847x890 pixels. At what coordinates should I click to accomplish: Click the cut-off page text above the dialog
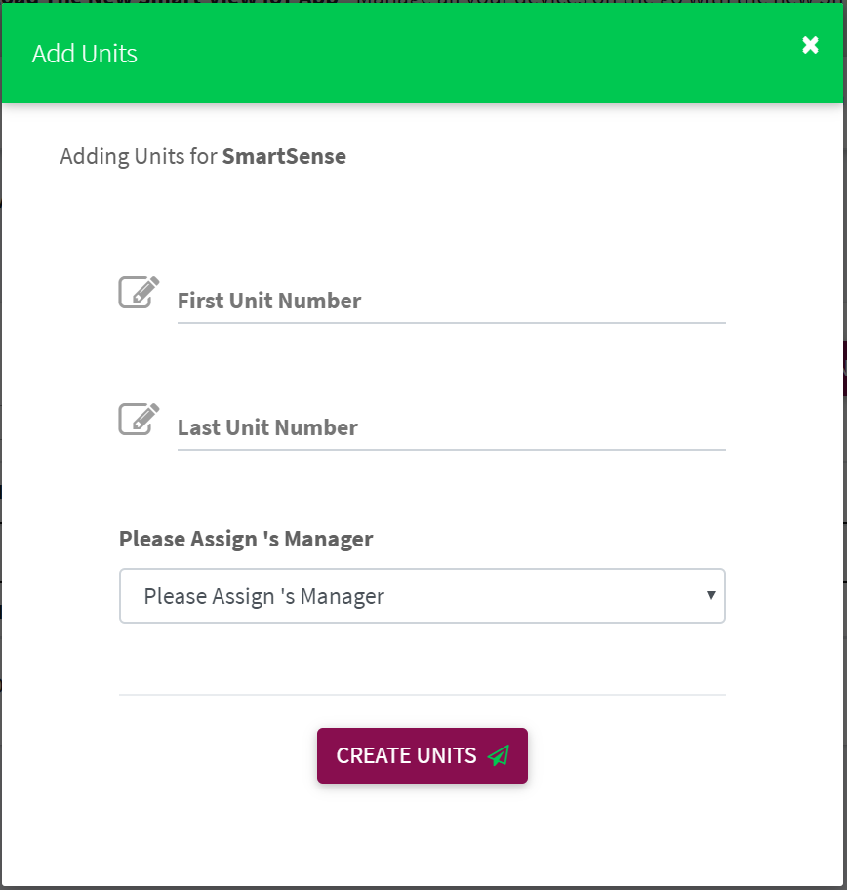coord(423,2)
